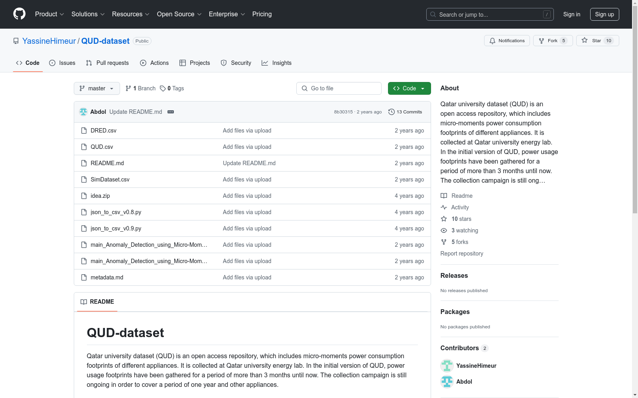
Task: Open the Pull requests tab
Action: pos(107,63)
